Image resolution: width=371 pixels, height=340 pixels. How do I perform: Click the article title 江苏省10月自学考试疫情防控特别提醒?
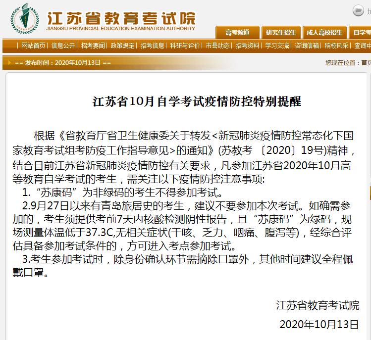[x=197, y=102]
